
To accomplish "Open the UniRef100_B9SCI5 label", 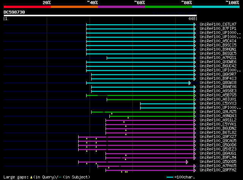I will [218, 45].
